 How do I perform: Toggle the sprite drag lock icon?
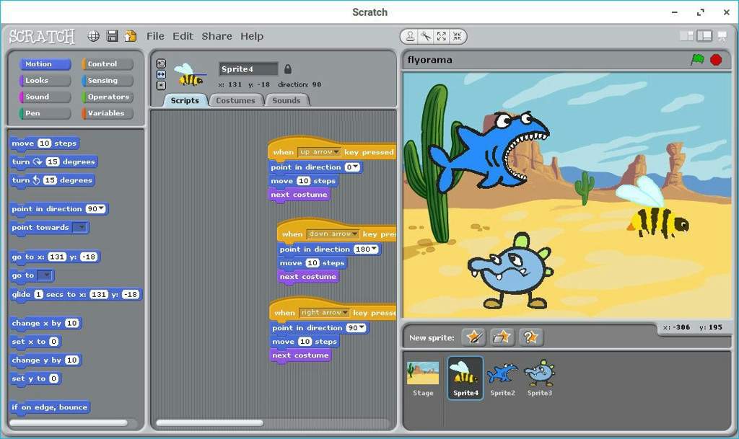pyautogui.click(x=287, y=69)
